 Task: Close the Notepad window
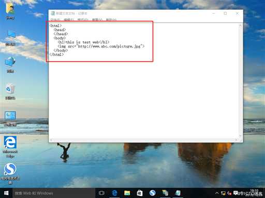pyautogui.click(x=237, y=13)
